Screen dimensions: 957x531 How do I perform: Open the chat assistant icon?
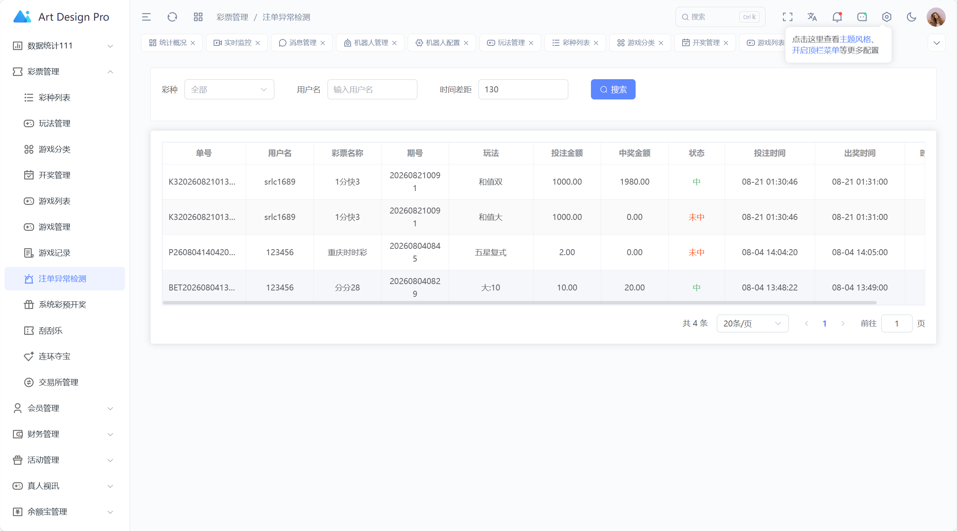click(x=862, y=17)
